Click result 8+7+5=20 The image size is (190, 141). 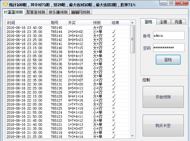[75, 84]
